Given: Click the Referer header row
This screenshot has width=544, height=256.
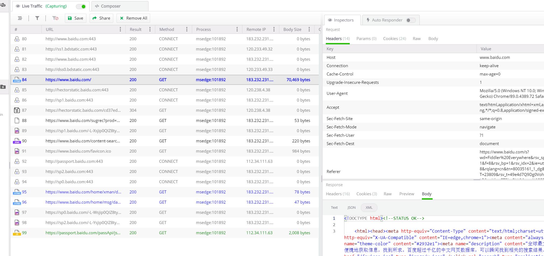Looking at the screenshot, I should 433,163.
